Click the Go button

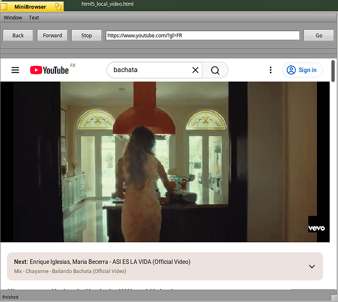tap(319, 36)
